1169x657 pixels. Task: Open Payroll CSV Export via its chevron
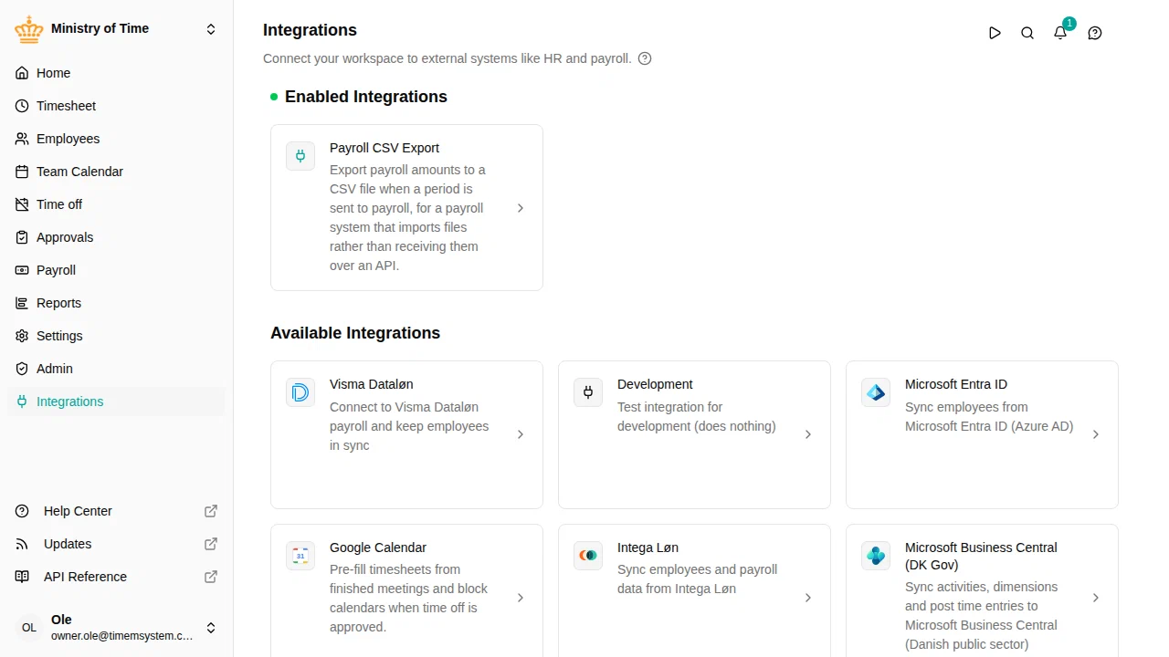tap(521, 208)
